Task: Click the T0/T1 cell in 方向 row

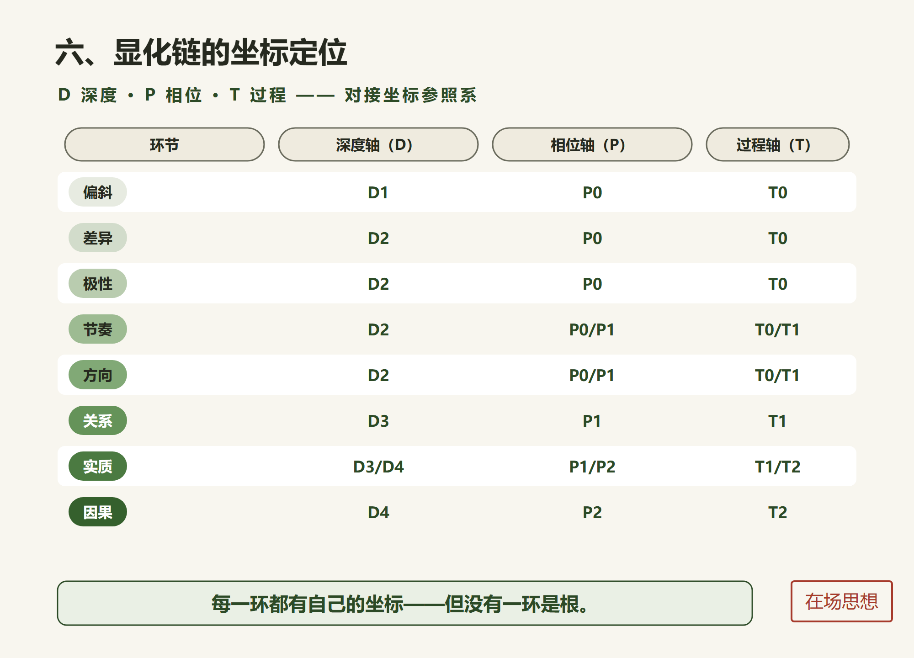Action: pyautogui.click(x=778, y=375)
